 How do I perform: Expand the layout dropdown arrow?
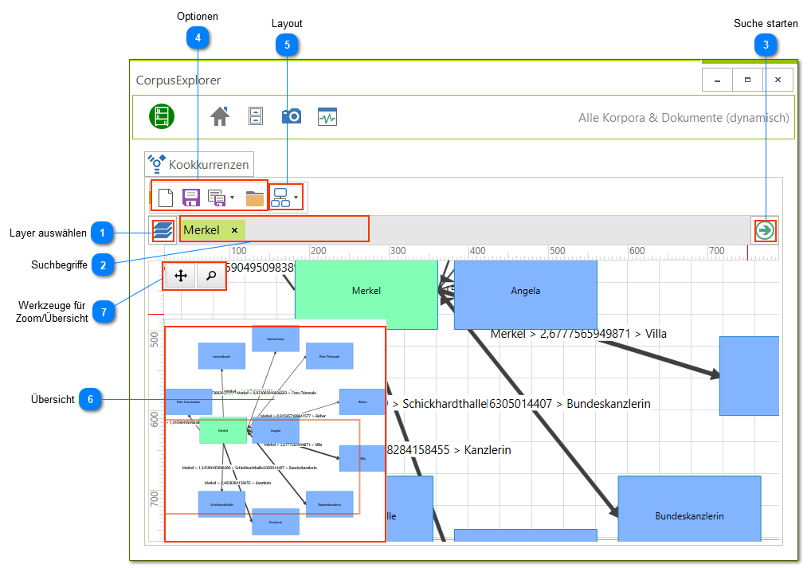tap(296, 198)
